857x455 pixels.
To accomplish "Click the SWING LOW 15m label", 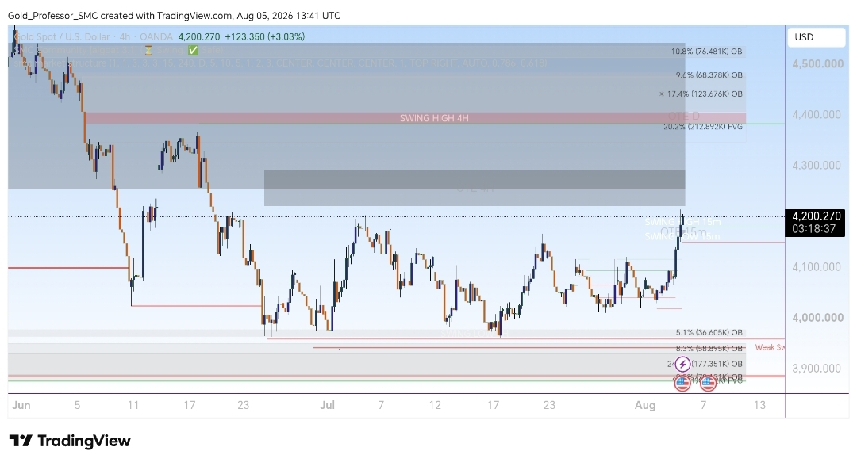I will 682,236.
